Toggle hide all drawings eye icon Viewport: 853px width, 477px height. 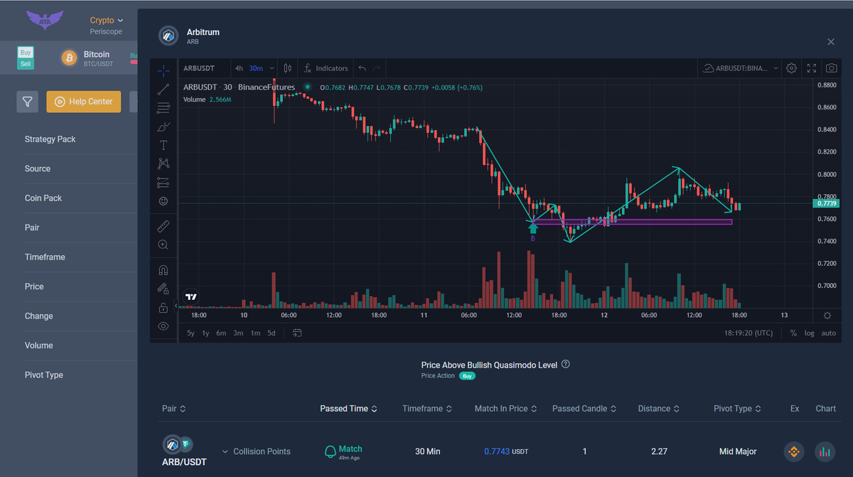pos(163,326)
